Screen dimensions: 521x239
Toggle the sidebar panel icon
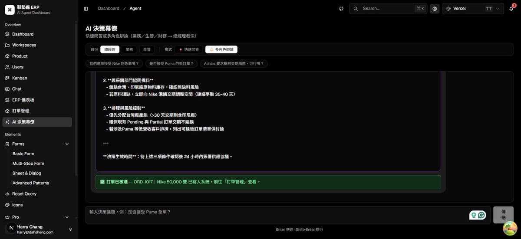[86, 9]
